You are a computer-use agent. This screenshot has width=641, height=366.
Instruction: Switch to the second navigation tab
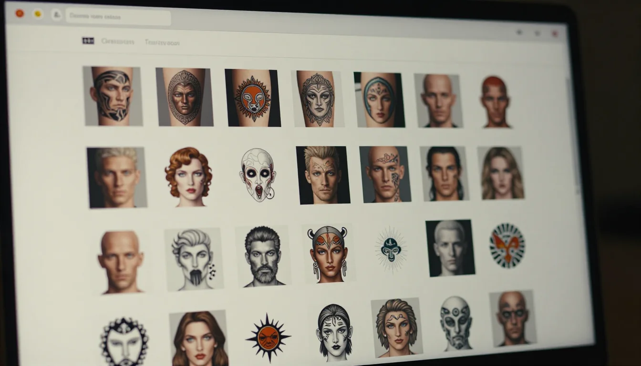(x=162, y=42)
